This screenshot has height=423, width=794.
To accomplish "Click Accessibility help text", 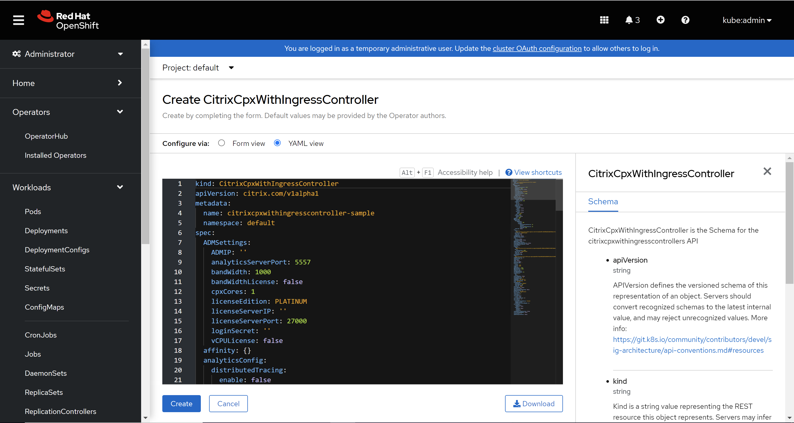I will pyautogui.click(x=465, y=173).
